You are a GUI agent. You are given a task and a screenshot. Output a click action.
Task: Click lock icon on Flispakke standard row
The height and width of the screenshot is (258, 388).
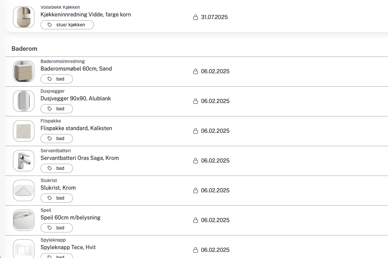pyautogui.click(x=196, y=131)
